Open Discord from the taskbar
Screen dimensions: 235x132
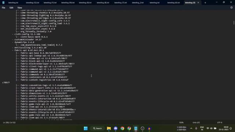(116, 128)
